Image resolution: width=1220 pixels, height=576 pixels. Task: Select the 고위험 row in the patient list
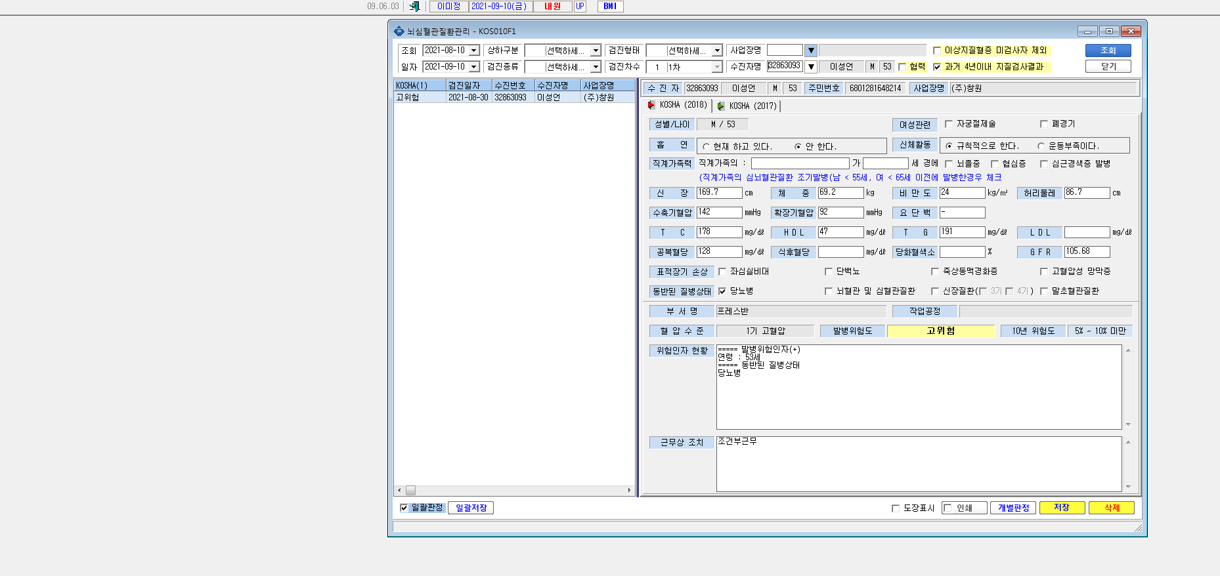point(514,97)
